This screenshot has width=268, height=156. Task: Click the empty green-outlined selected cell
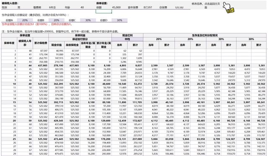tap(103, 11)
